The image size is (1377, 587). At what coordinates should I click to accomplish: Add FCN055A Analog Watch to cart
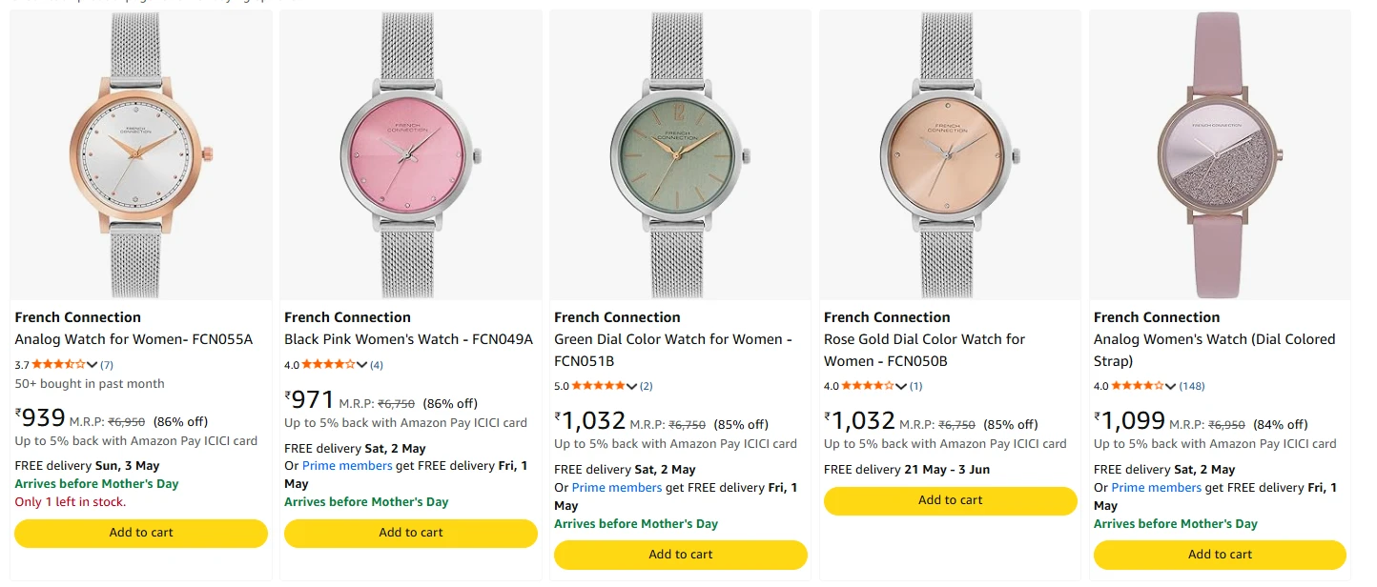pos(141,533)
